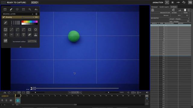The width and height of the screenshot is (193, 108).
Task: Select the filled rows X-Sheet view
Action: point(185,10)
